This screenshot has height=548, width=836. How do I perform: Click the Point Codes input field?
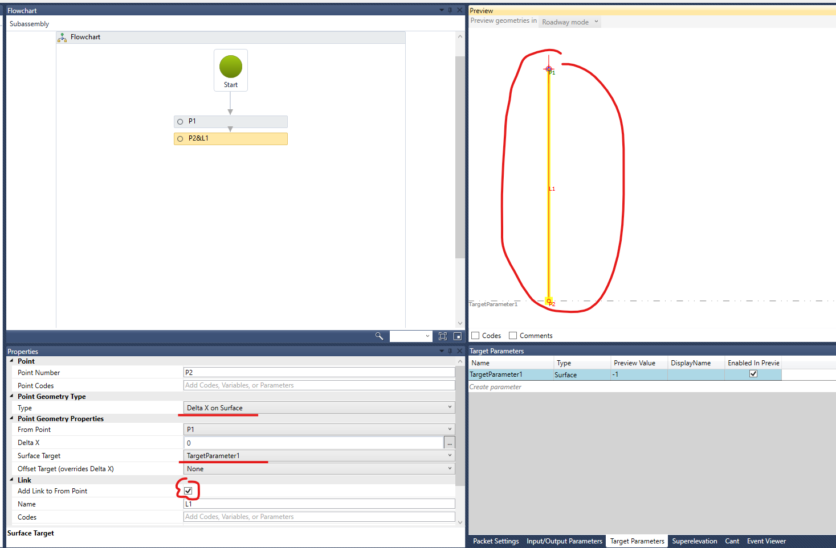pyautogui.click(x=319, y=385)
